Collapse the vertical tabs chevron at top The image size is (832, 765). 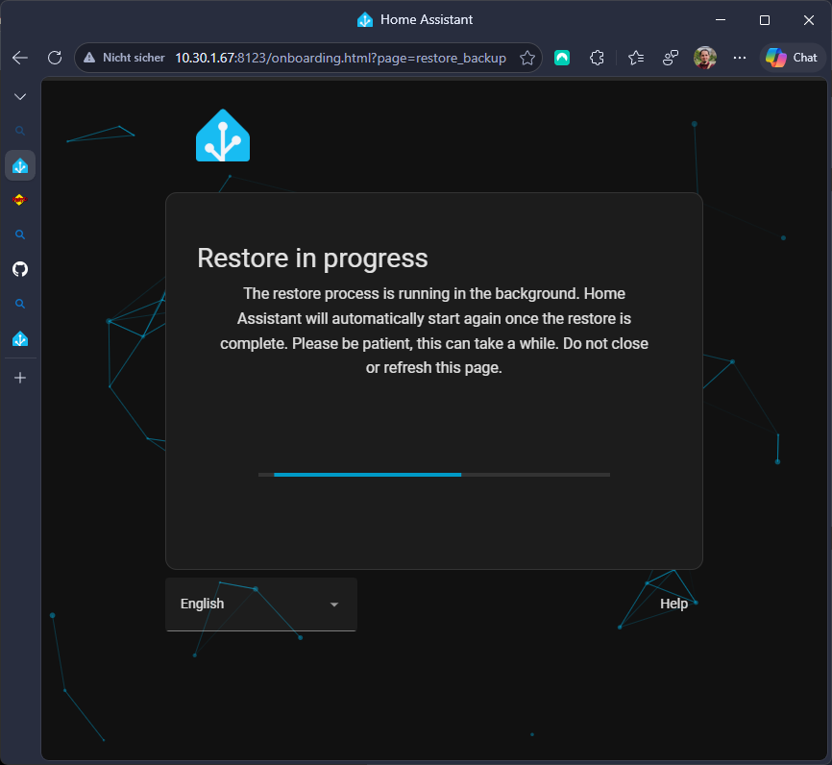[x=20, y=97]
